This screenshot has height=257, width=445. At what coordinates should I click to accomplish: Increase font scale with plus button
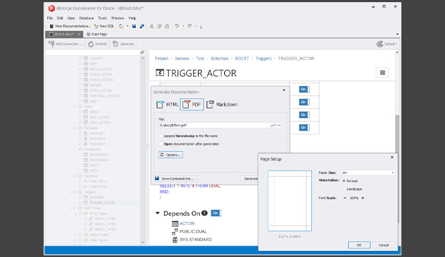coord(362,198)
